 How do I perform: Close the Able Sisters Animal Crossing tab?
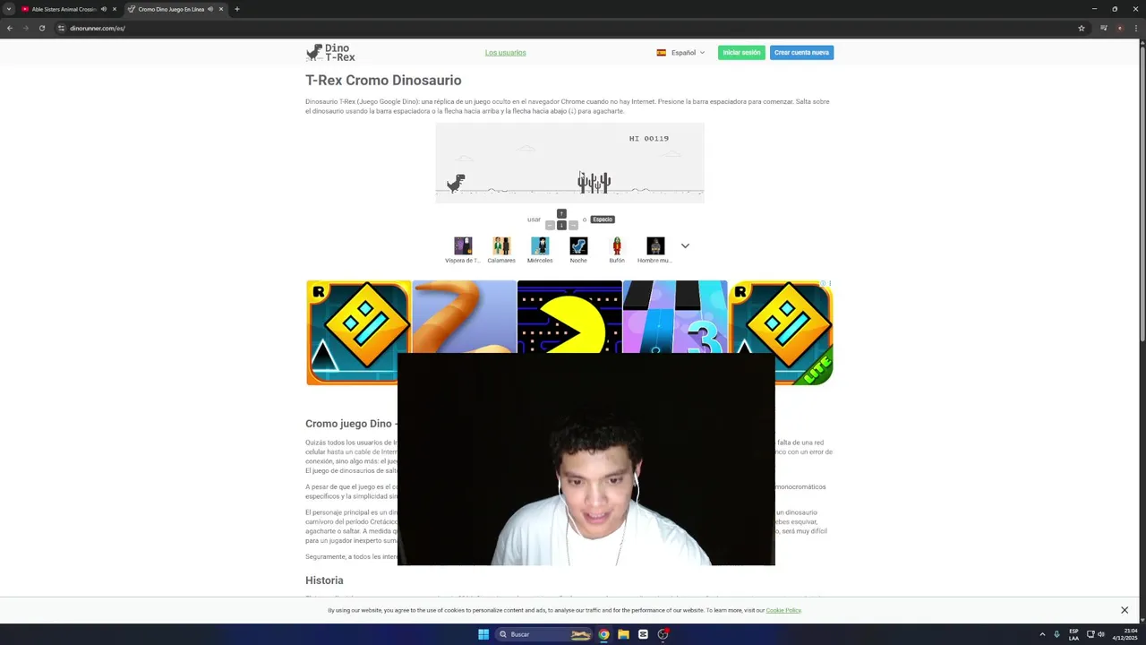115,9
